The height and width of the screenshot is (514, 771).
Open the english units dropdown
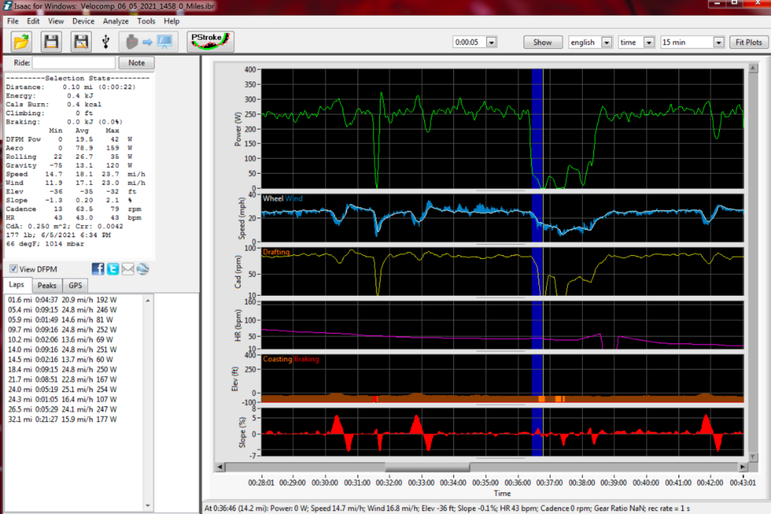tap(607, 42)
